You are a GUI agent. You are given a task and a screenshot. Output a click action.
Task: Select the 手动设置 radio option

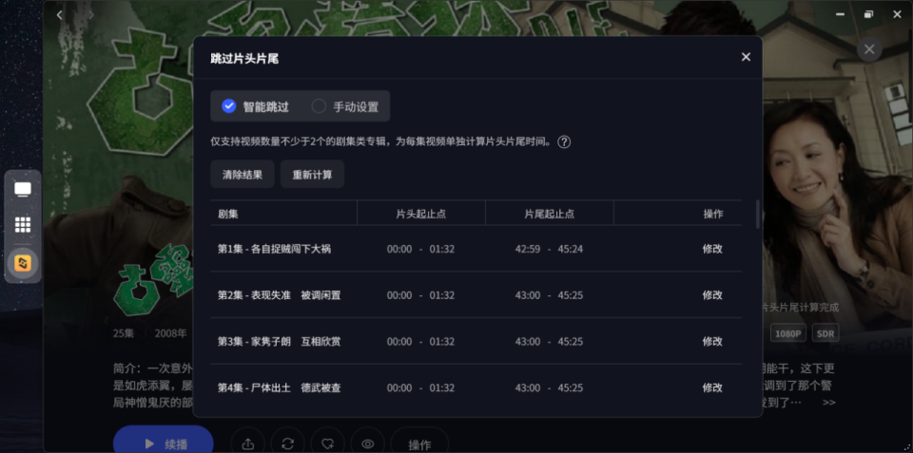[344, 106]
